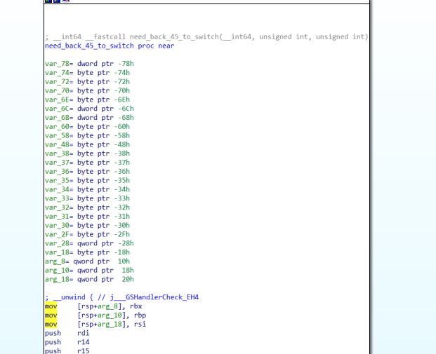Select var_74 byte ptr -74h line

(87, 73)
